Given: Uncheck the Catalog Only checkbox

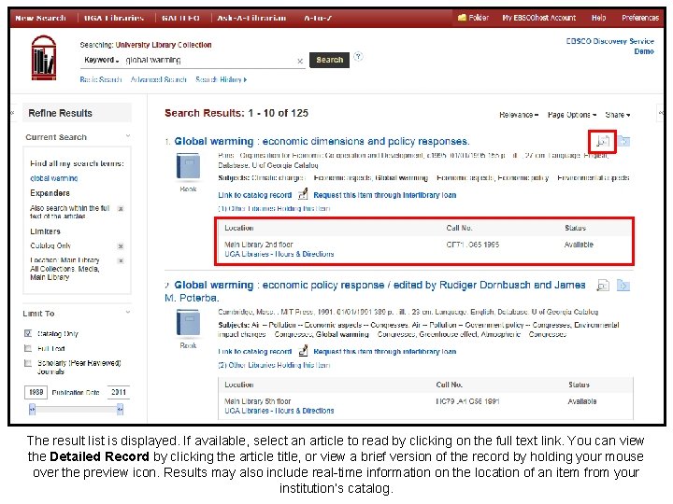Looking at the screenshot, I should click(28, 333).
